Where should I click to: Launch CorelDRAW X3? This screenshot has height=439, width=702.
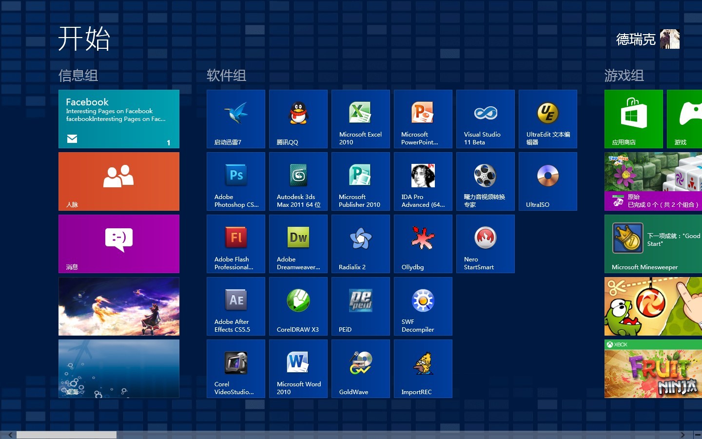[x=298, y=306]
